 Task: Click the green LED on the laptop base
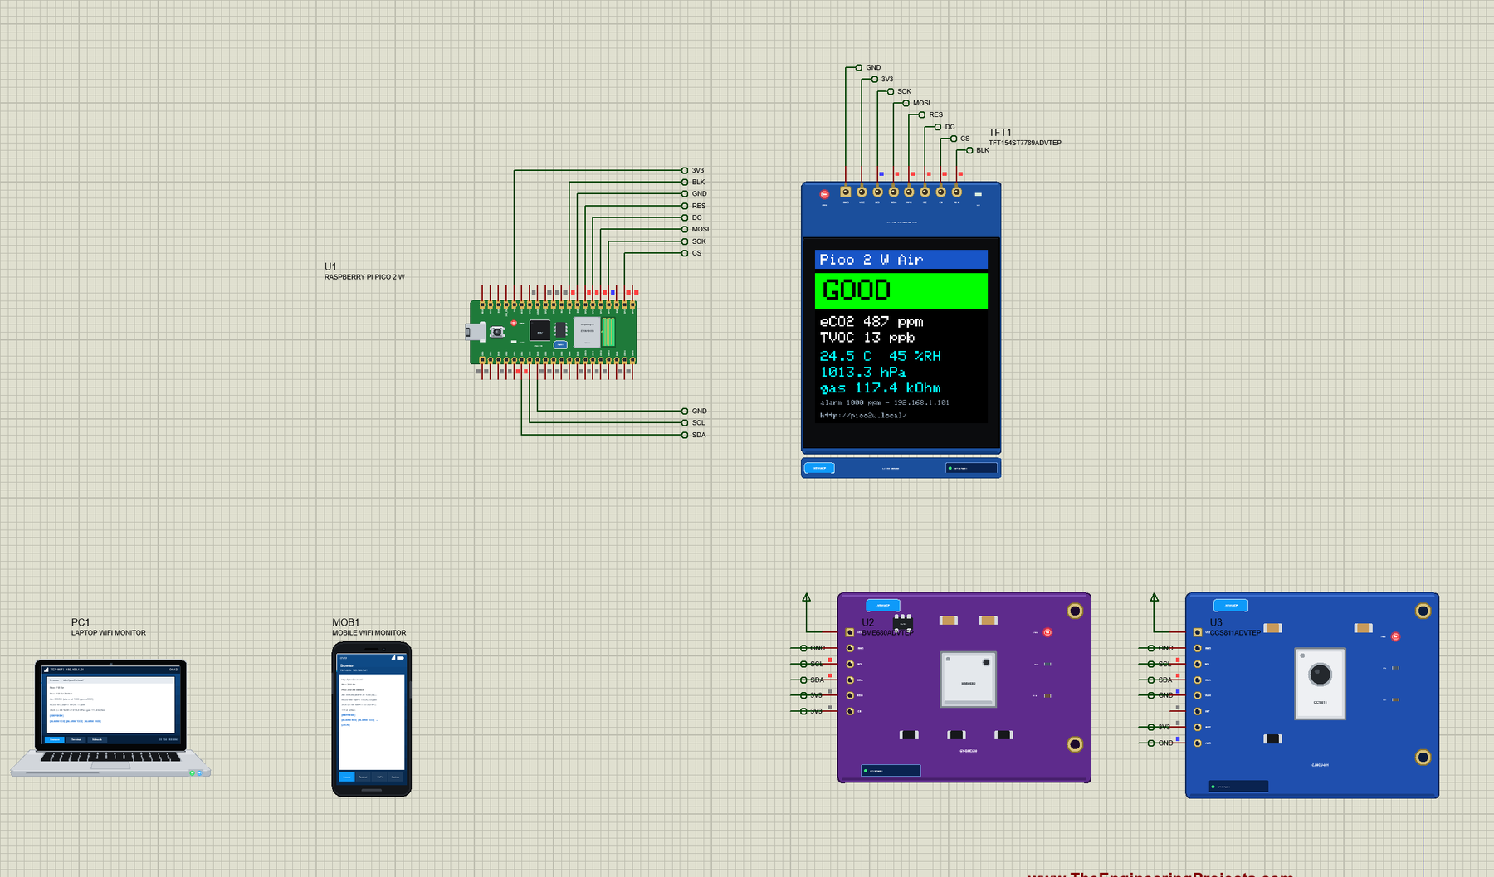click(192, 773)
